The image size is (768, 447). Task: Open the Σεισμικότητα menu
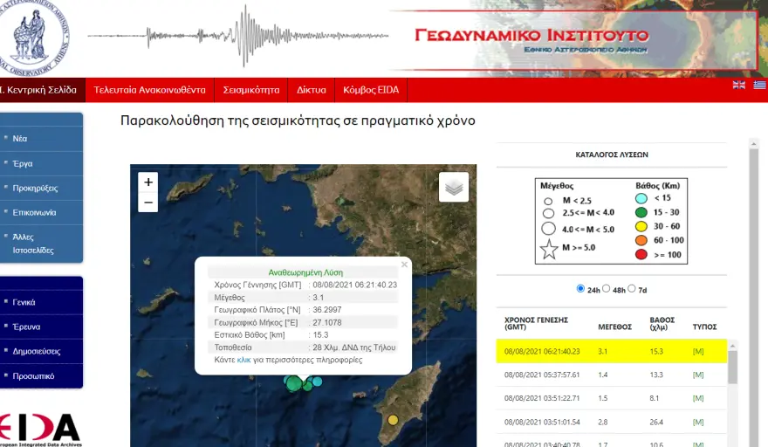[x=250, y=90]
